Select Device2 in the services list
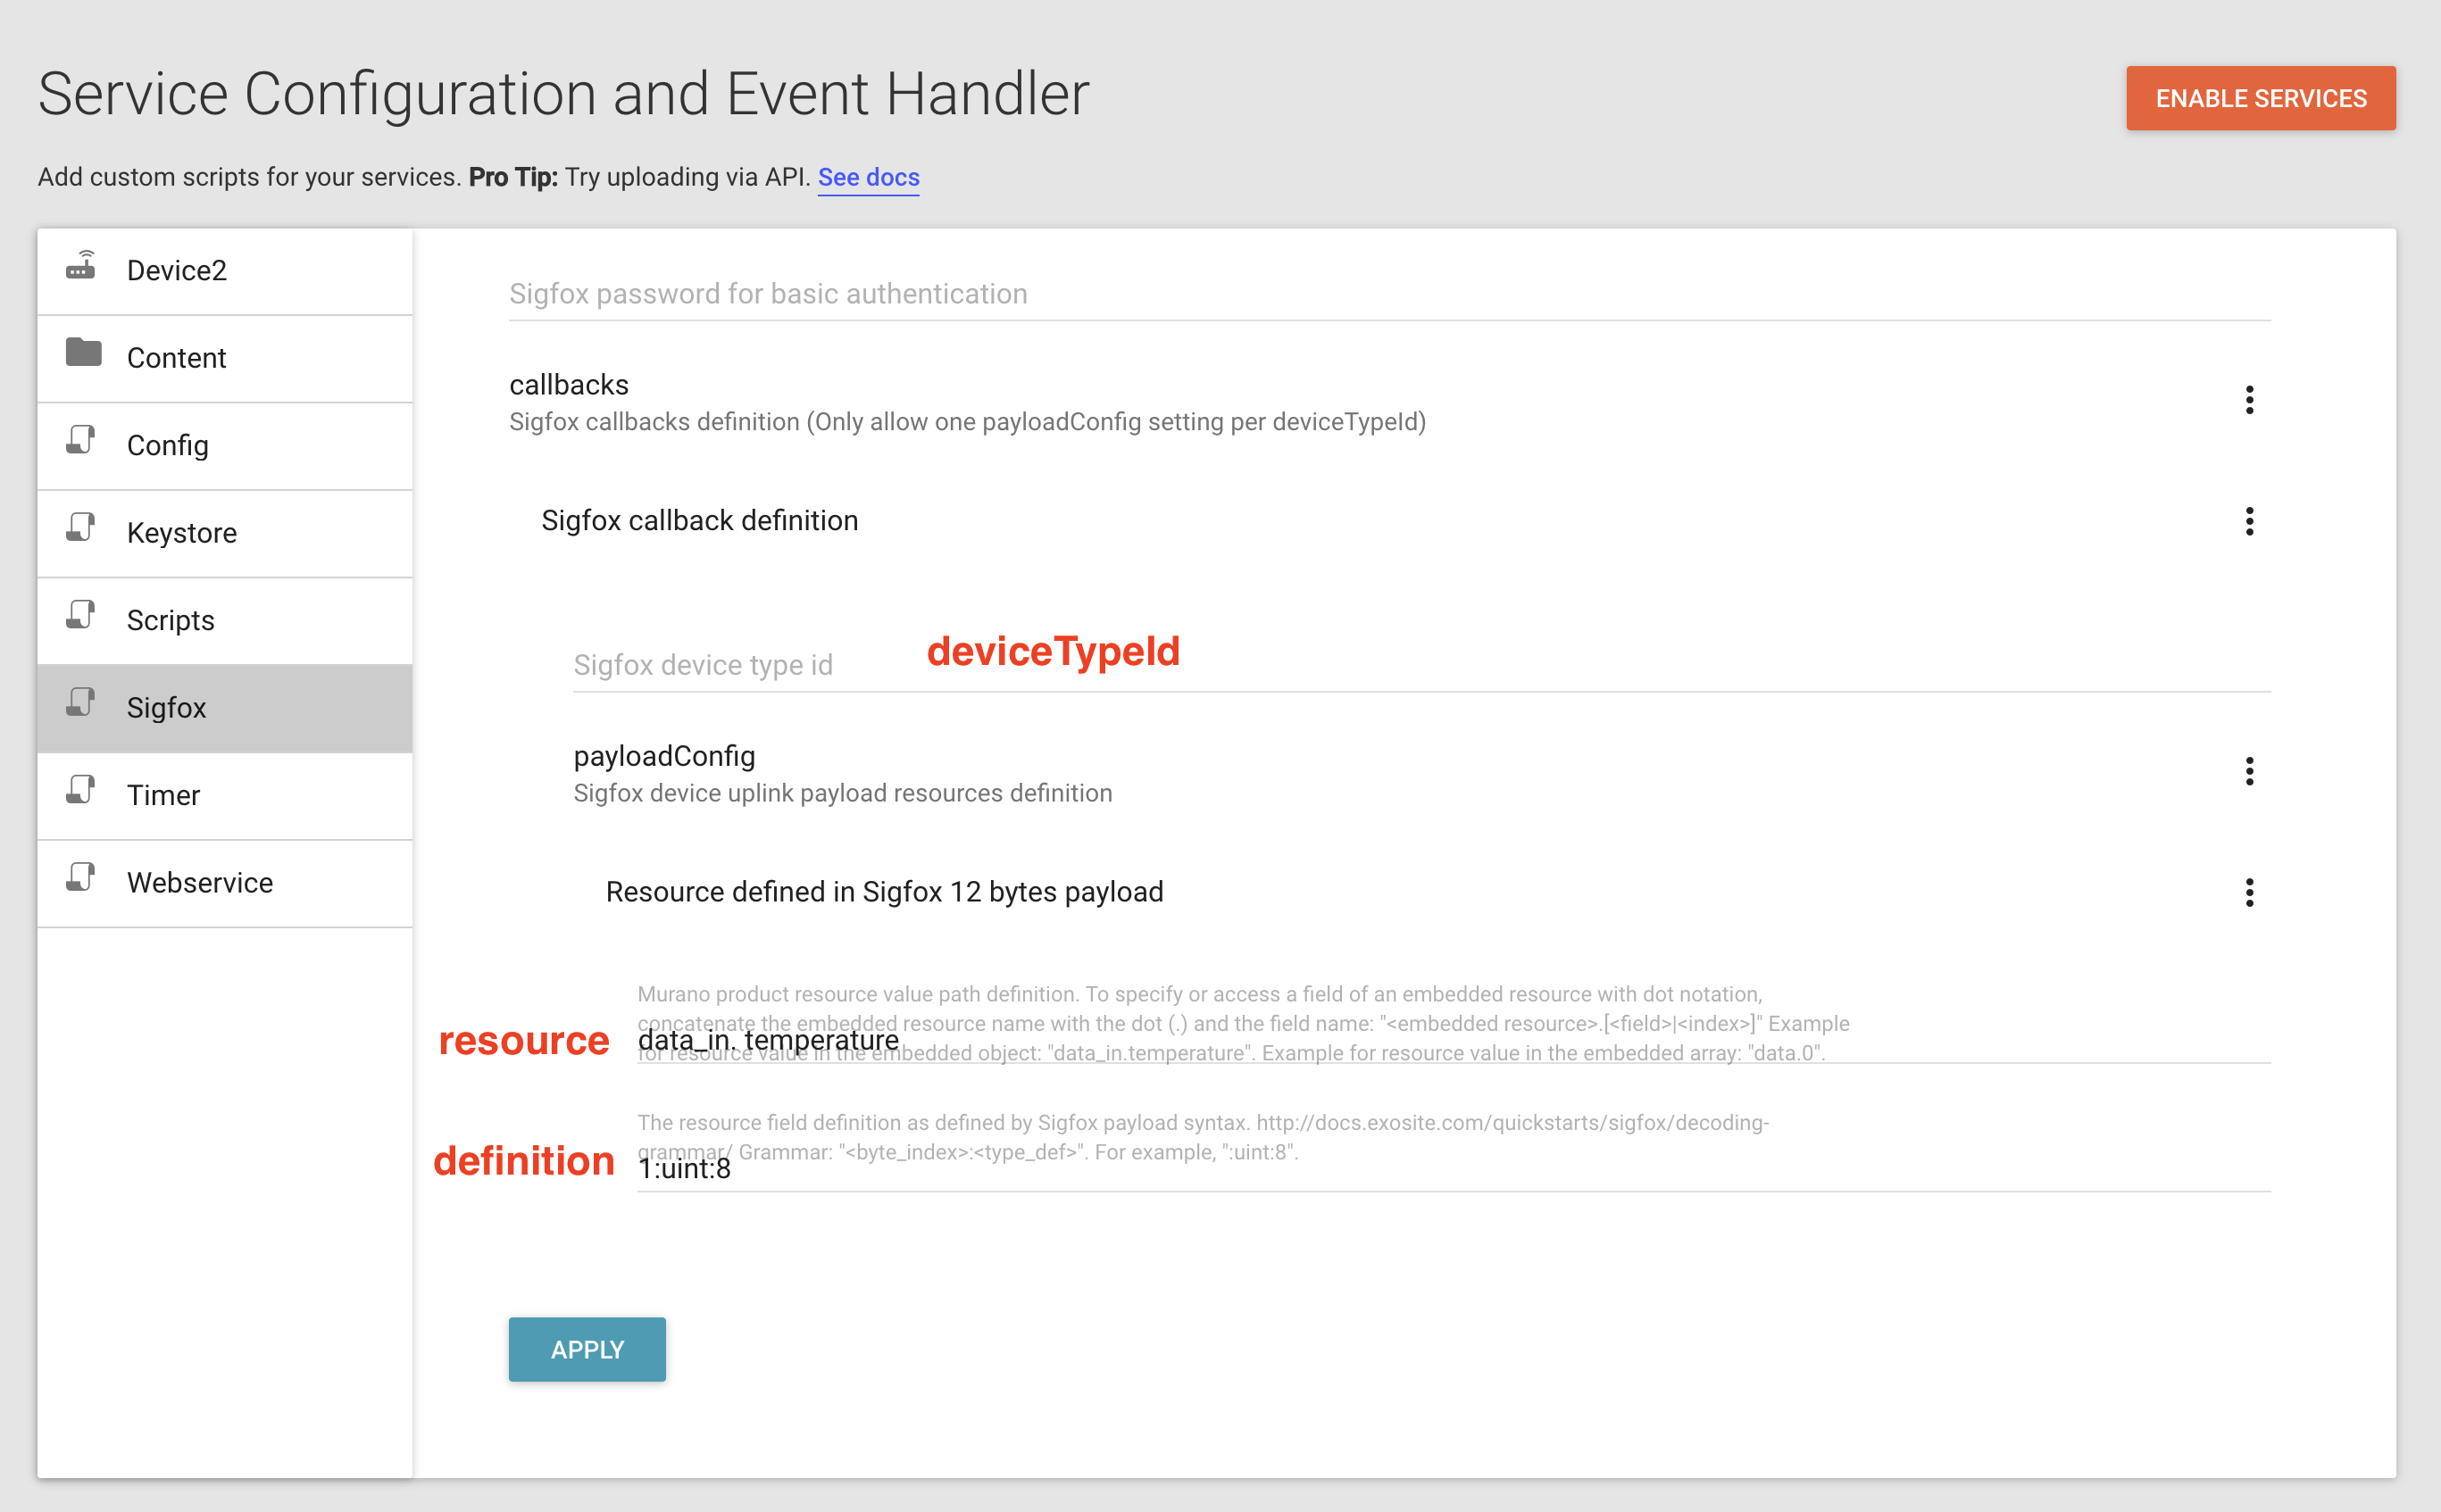This screenshot has height=1512, width=2441. (225, 271)
